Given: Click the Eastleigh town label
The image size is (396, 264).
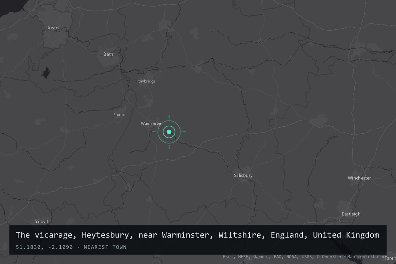Looking at the screenshot, I should tap(351, 214).
